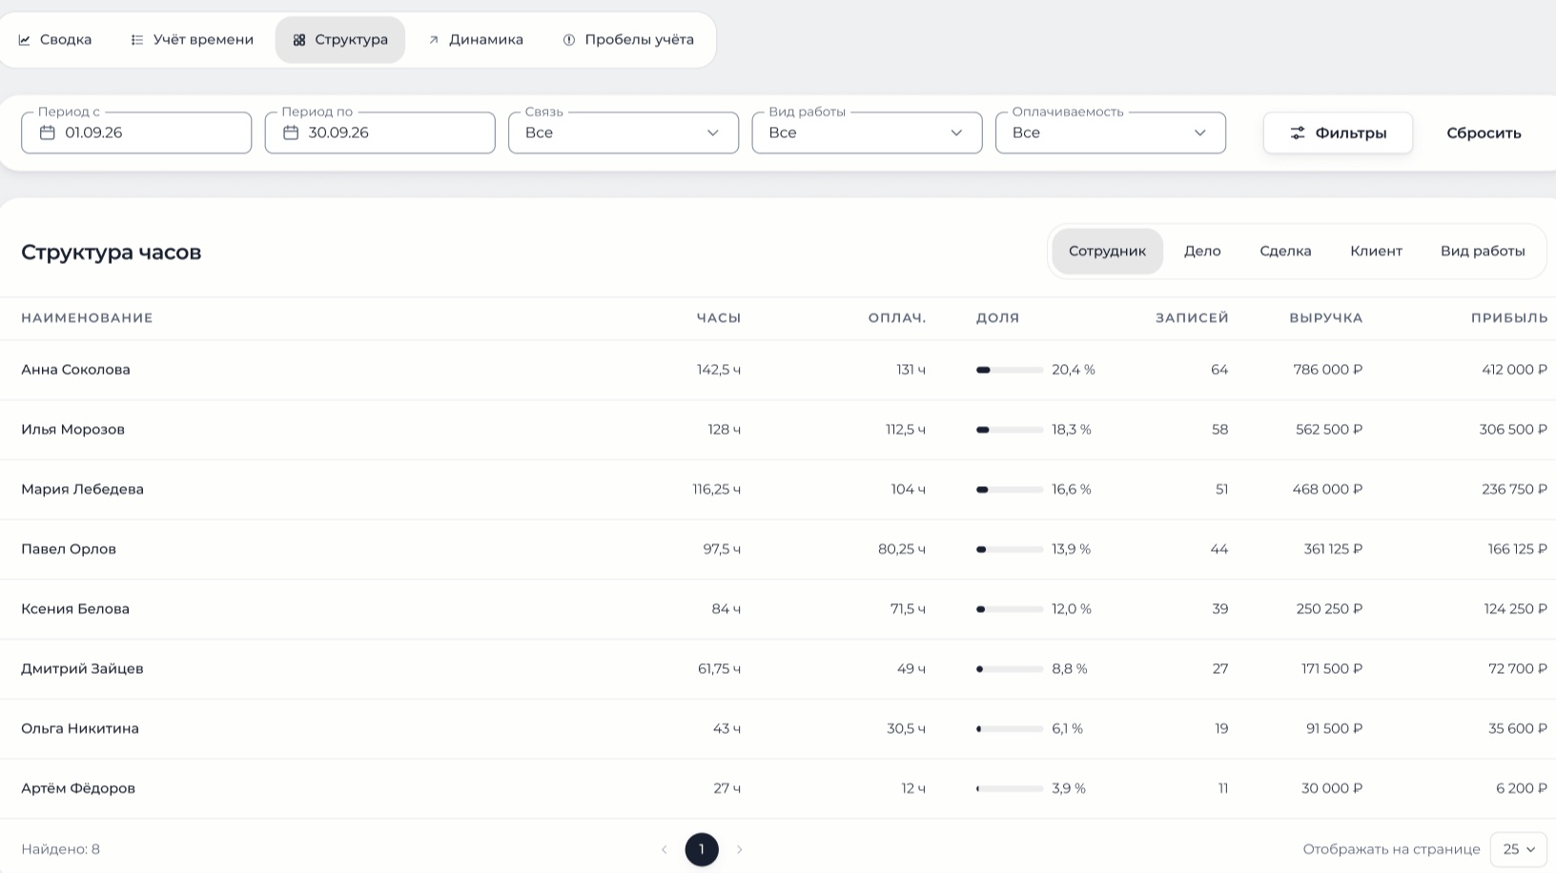Click the 'Найдено: 8' count text

pos(60,849)
